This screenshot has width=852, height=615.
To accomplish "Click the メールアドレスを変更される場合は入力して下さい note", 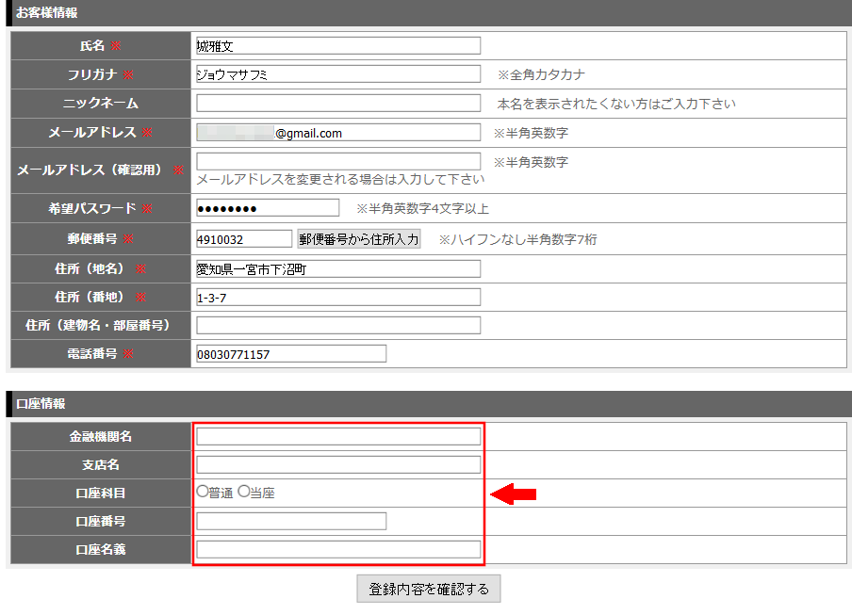I will [x=340, y=179].
